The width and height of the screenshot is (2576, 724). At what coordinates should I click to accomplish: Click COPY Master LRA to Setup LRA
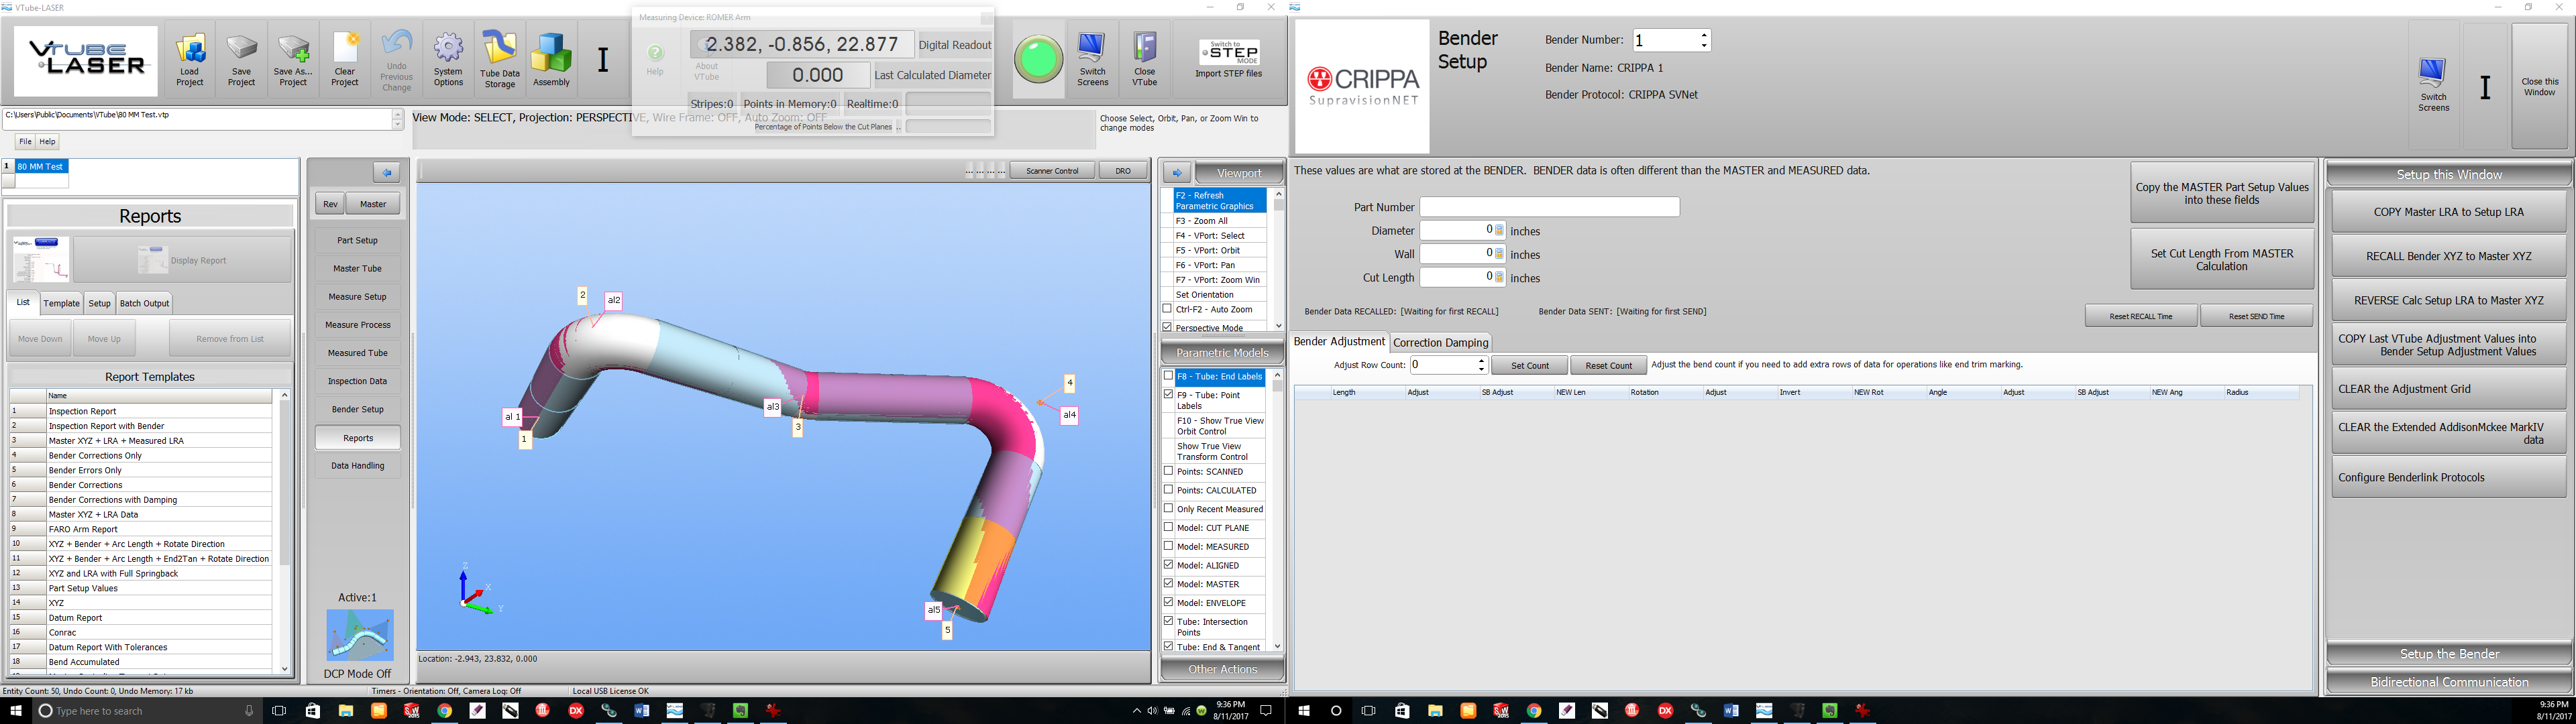[x=2448, y=212]
